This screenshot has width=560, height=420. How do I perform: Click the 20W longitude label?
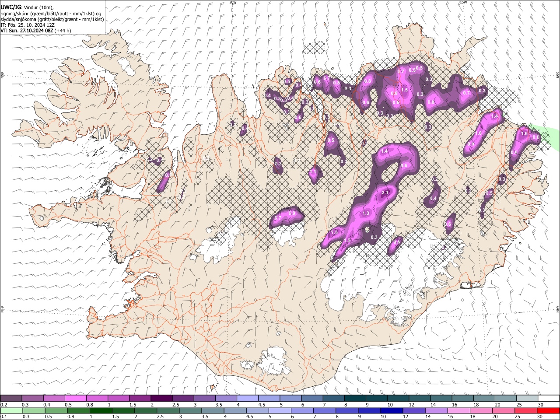tap(233, 2)
